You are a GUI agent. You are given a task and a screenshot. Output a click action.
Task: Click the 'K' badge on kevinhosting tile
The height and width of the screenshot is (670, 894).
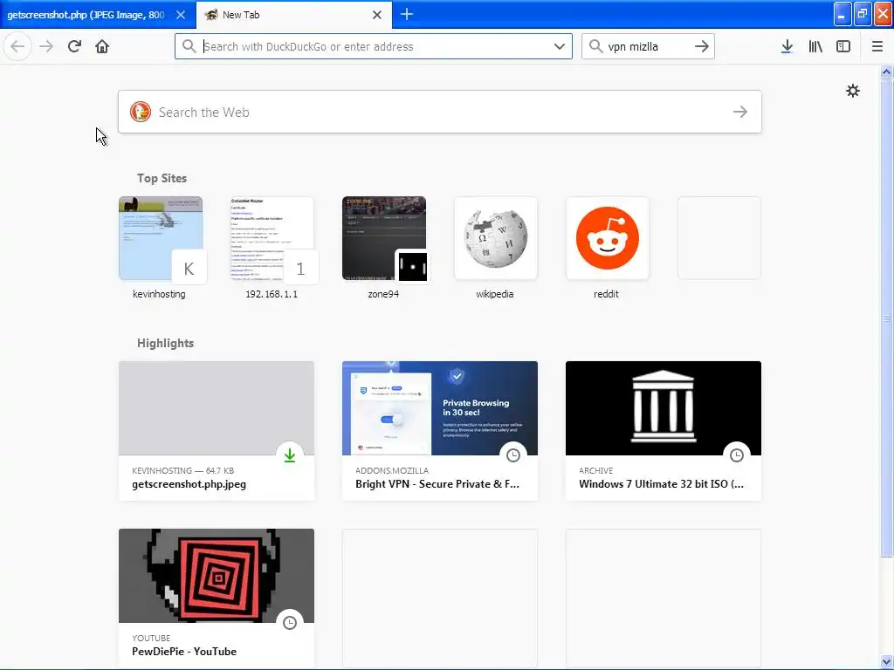189,269
